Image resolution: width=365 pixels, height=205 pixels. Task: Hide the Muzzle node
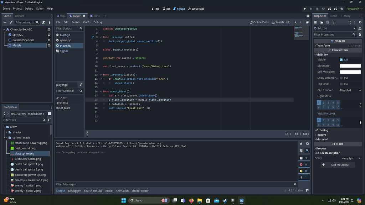coord(49,46)
